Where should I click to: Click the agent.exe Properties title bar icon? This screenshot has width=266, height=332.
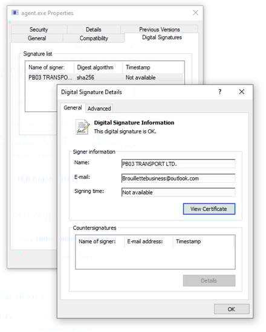coord(15,13)
